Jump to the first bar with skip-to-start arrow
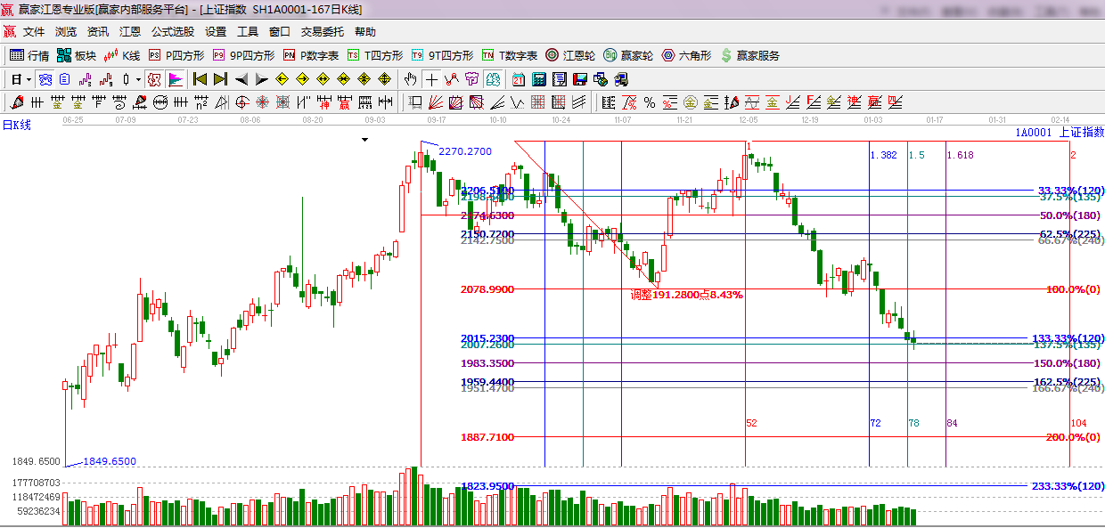The image size is (1105, 528). (x=200, y=79)
